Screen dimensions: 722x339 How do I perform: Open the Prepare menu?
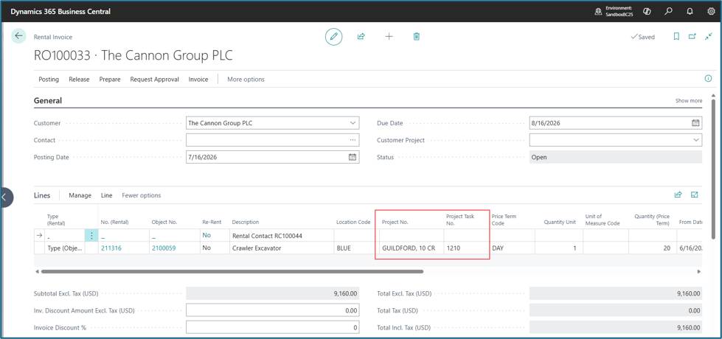110,79
